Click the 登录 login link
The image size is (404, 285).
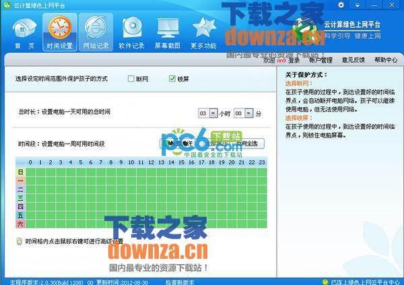pos(294,60)
